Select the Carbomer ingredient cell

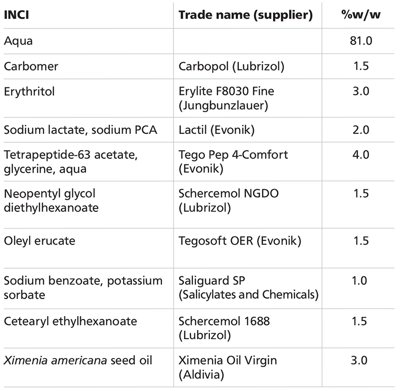click(28, 66)
